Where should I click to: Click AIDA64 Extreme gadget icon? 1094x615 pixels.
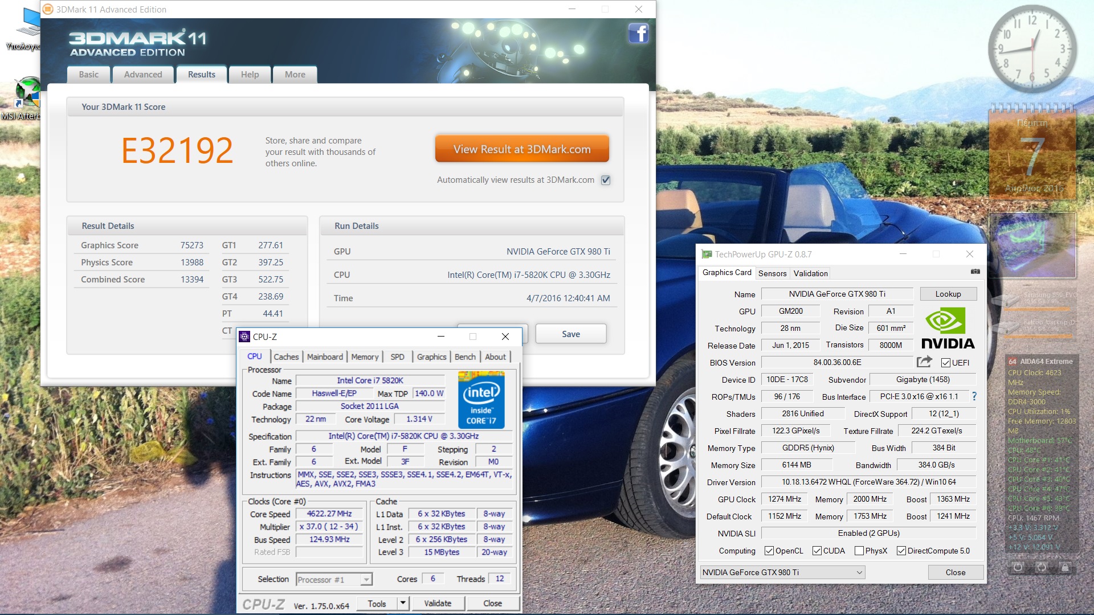1013,362
